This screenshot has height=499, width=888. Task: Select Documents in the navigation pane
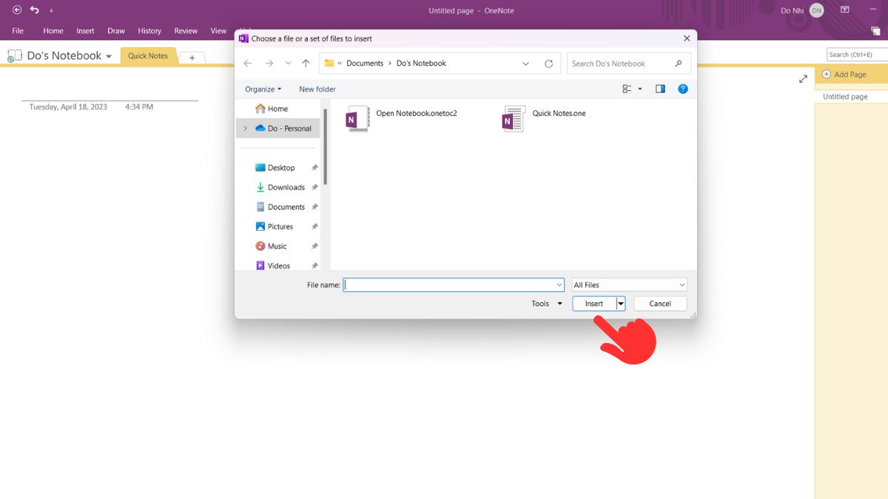[x=286, y=207]
